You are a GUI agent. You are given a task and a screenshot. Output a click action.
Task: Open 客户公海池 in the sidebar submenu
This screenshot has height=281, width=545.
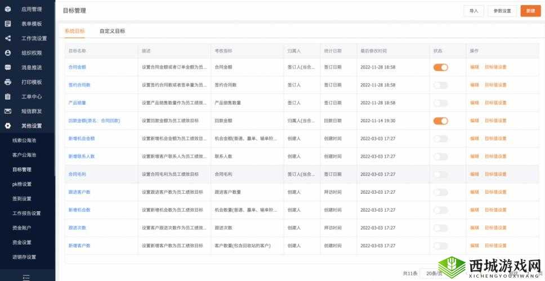(24, 155)
